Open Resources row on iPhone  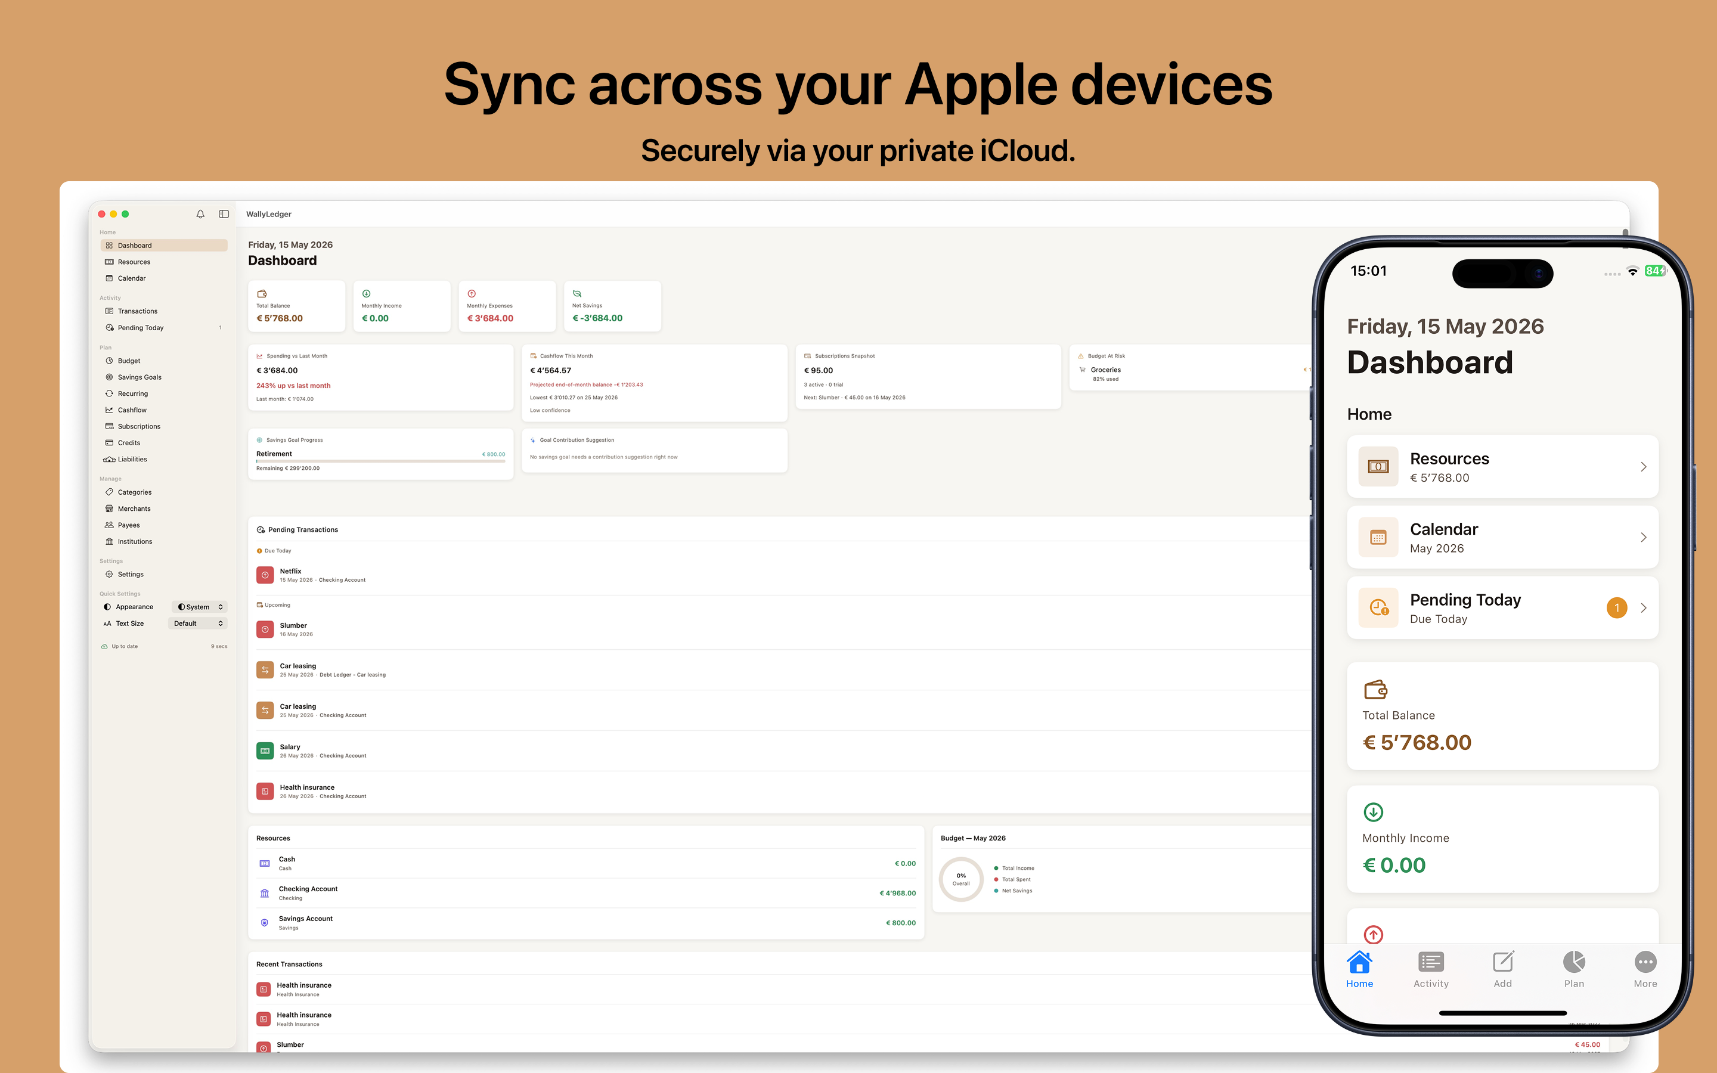1502,467
